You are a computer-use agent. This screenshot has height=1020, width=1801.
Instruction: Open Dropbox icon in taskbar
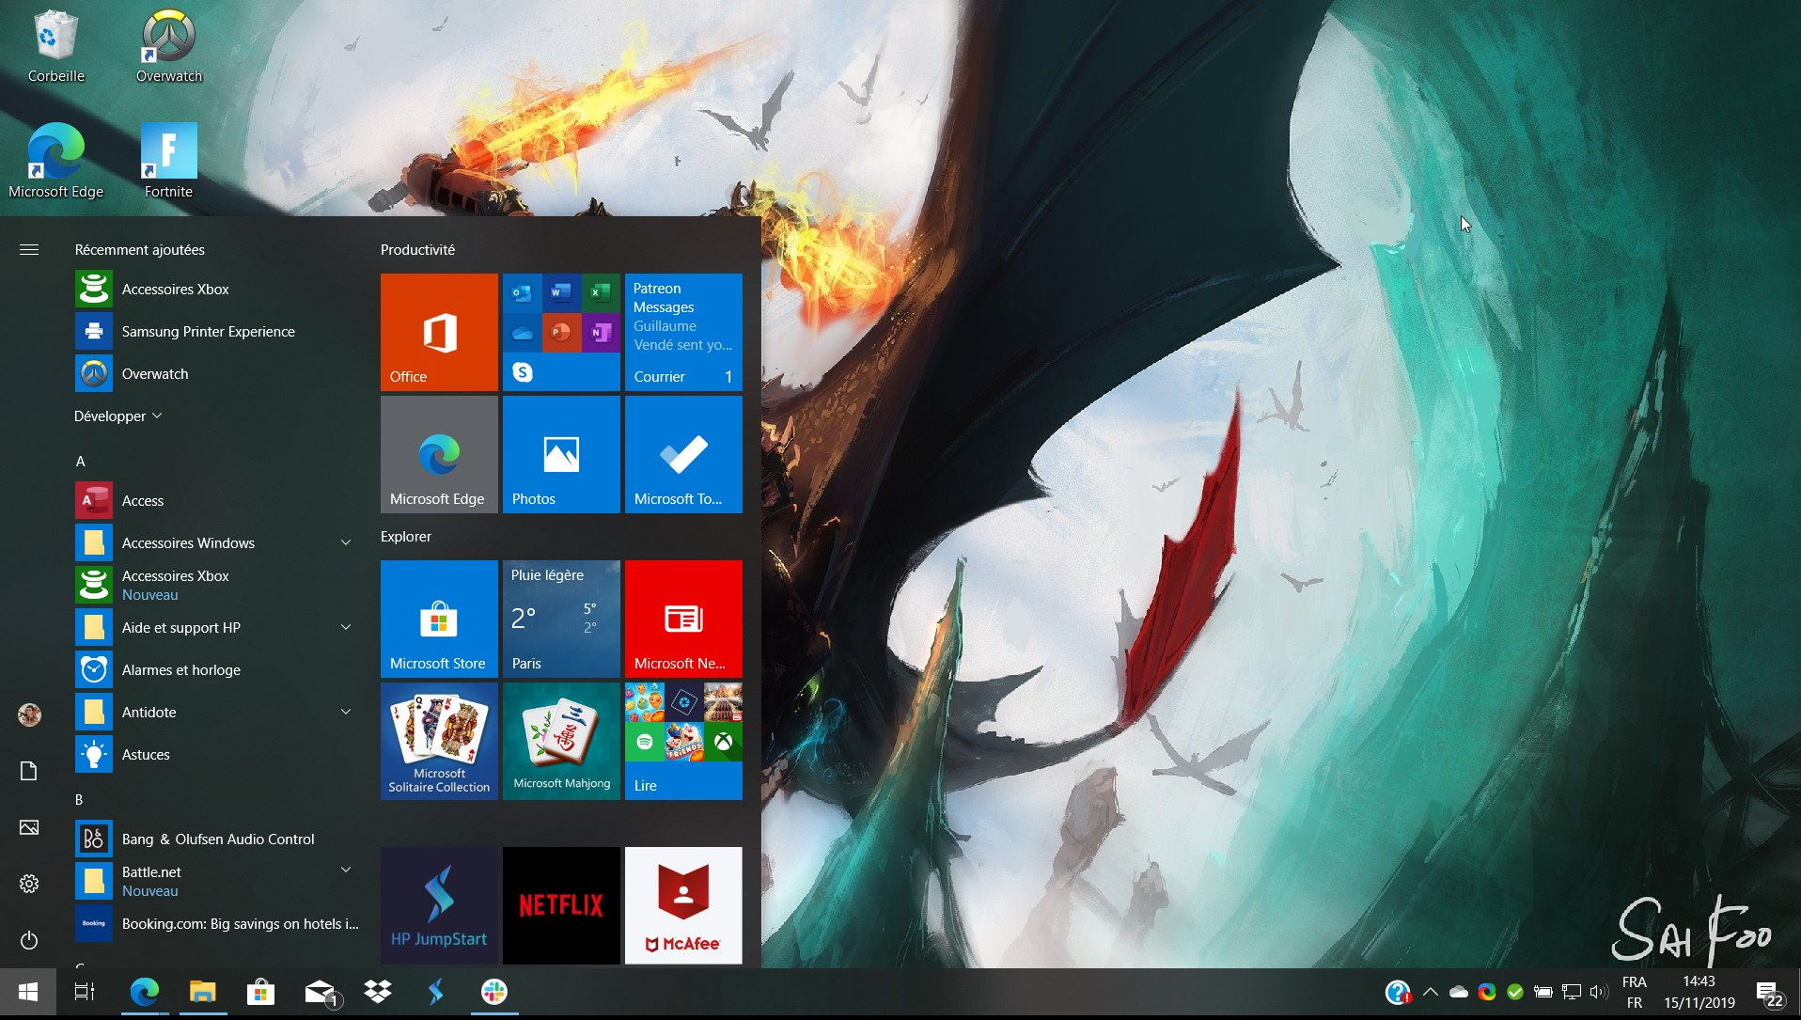378,992
